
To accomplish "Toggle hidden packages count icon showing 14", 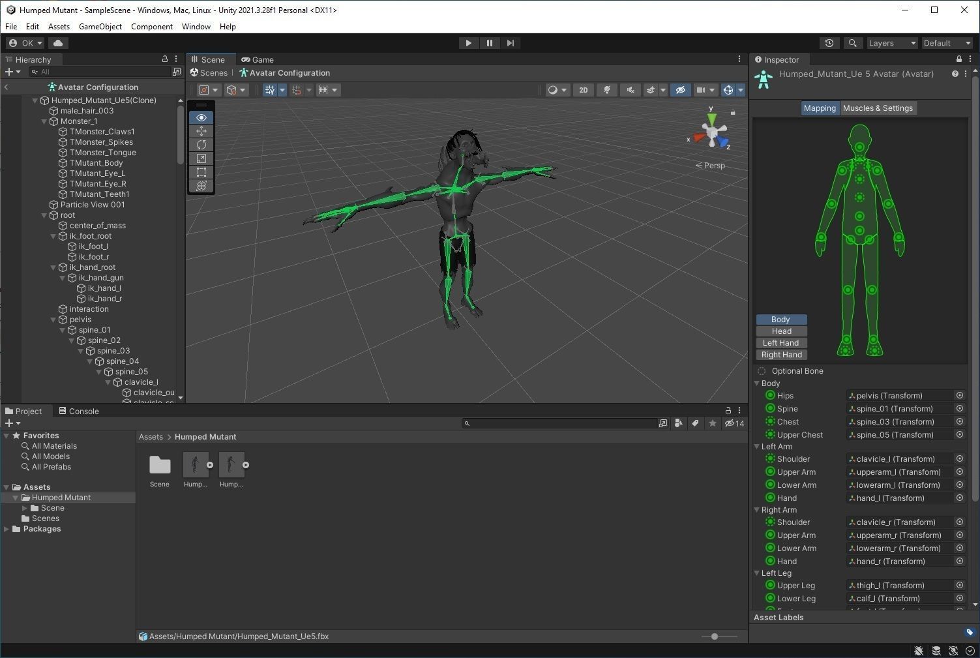I will click(734, 423).
